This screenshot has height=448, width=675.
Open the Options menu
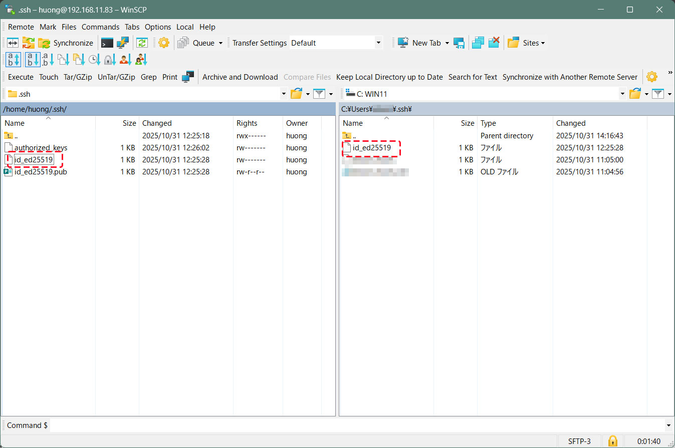158,27
